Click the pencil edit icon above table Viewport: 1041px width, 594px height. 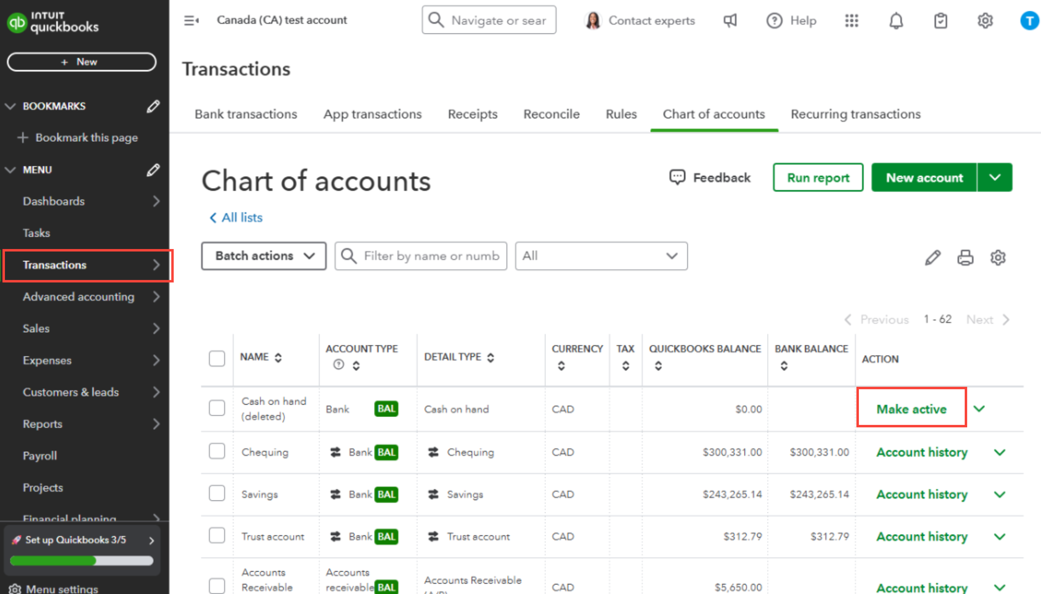(x=932, y=257)
